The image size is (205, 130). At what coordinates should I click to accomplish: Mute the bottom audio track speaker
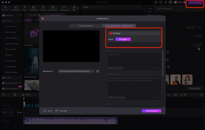(8, 121)
